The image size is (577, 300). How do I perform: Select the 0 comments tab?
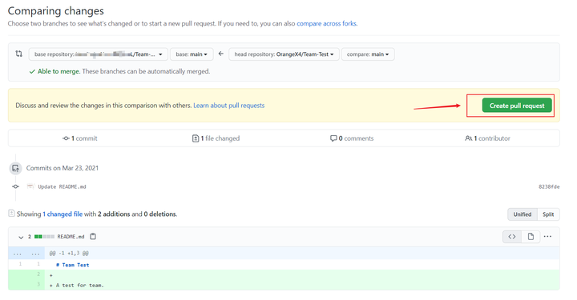coord(352,138)
